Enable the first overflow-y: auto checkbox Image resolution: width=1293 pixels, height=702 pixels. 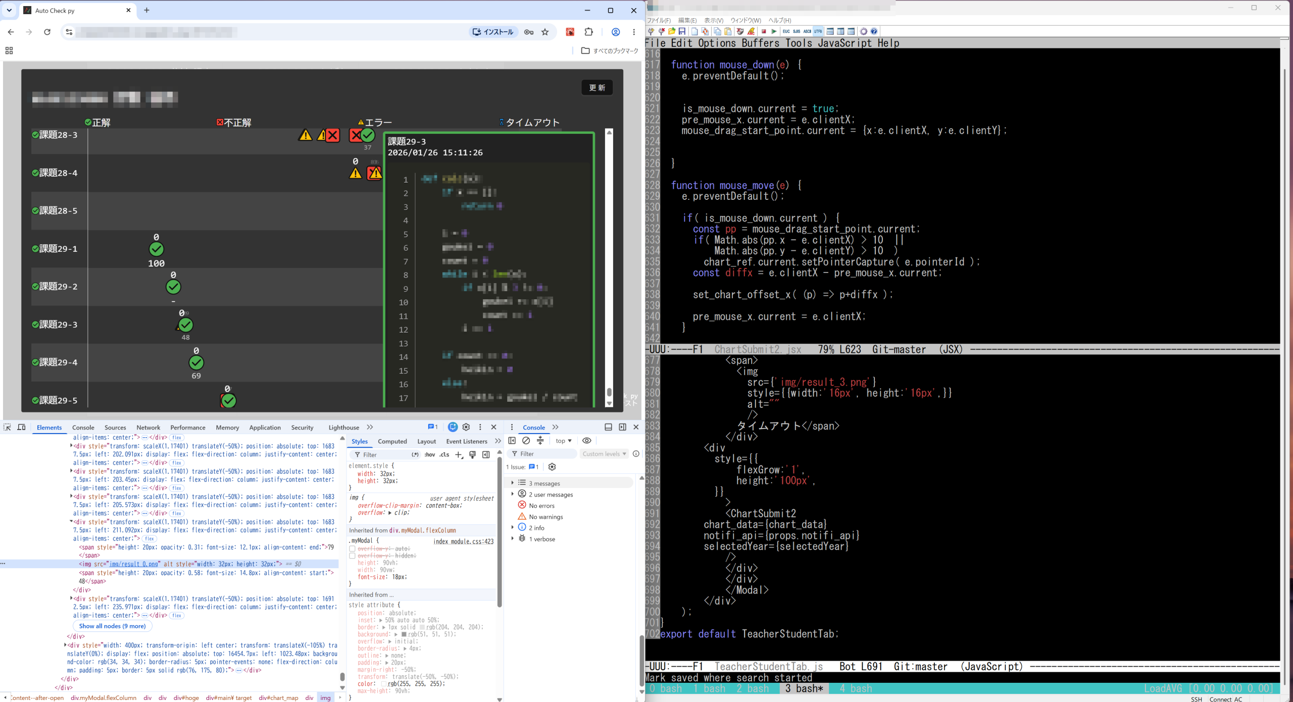tap(352, 549)
